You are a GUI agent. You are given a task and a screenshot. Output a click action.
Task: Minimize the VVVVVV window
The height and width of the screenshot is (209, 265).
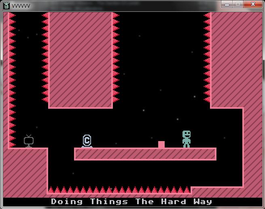(227, 4)
